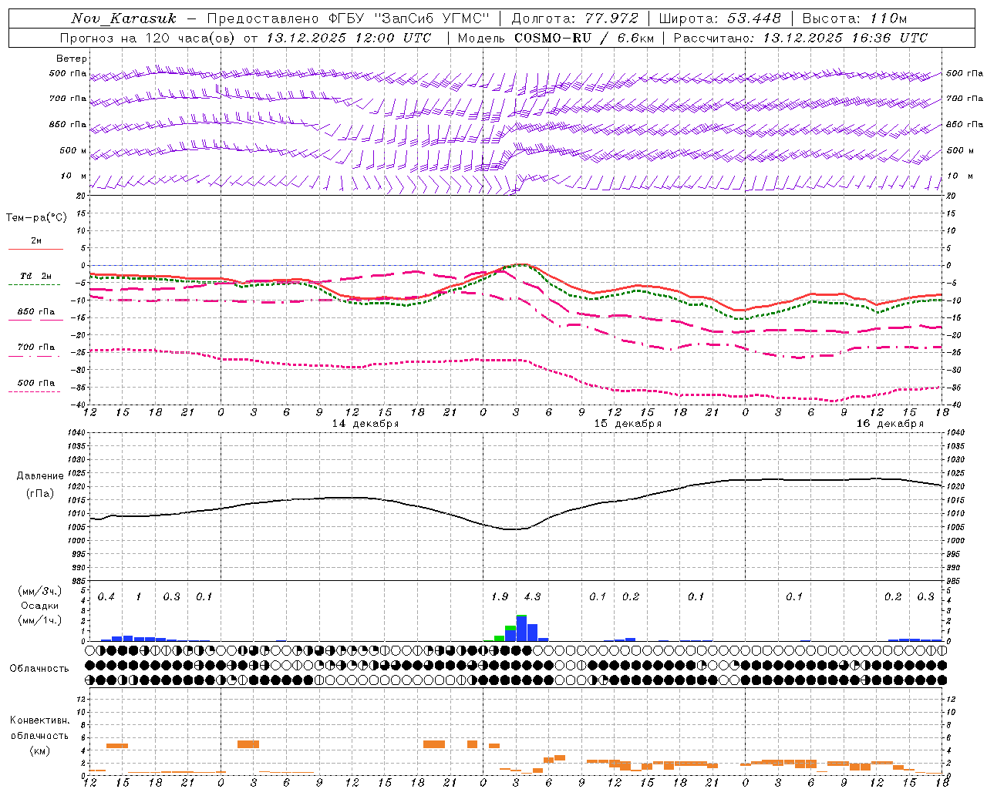Viewport: 987px width, 789px height.
Task: Click the 'Осадки' precipitation label
Action: pyautogui.click(x=40, y=606)
